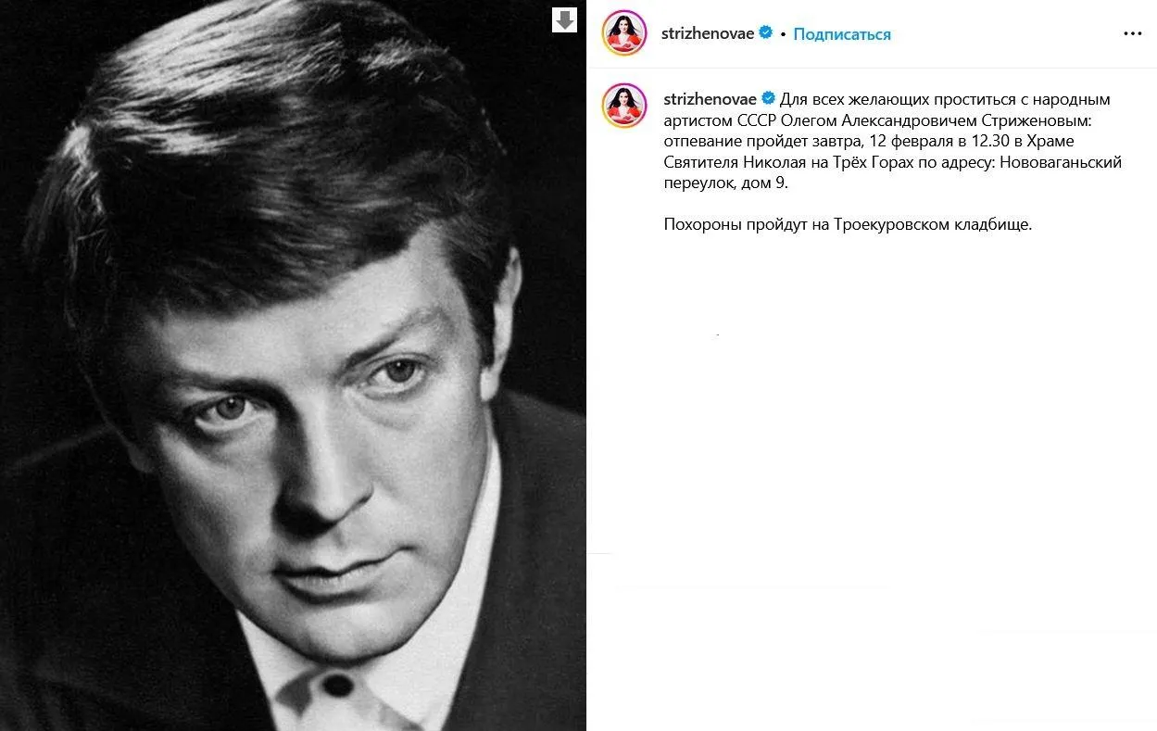This screenshot has height=731, width=1157.
Task: Open the profile avatar beside the caption
Action: click(x=624, y=105)
